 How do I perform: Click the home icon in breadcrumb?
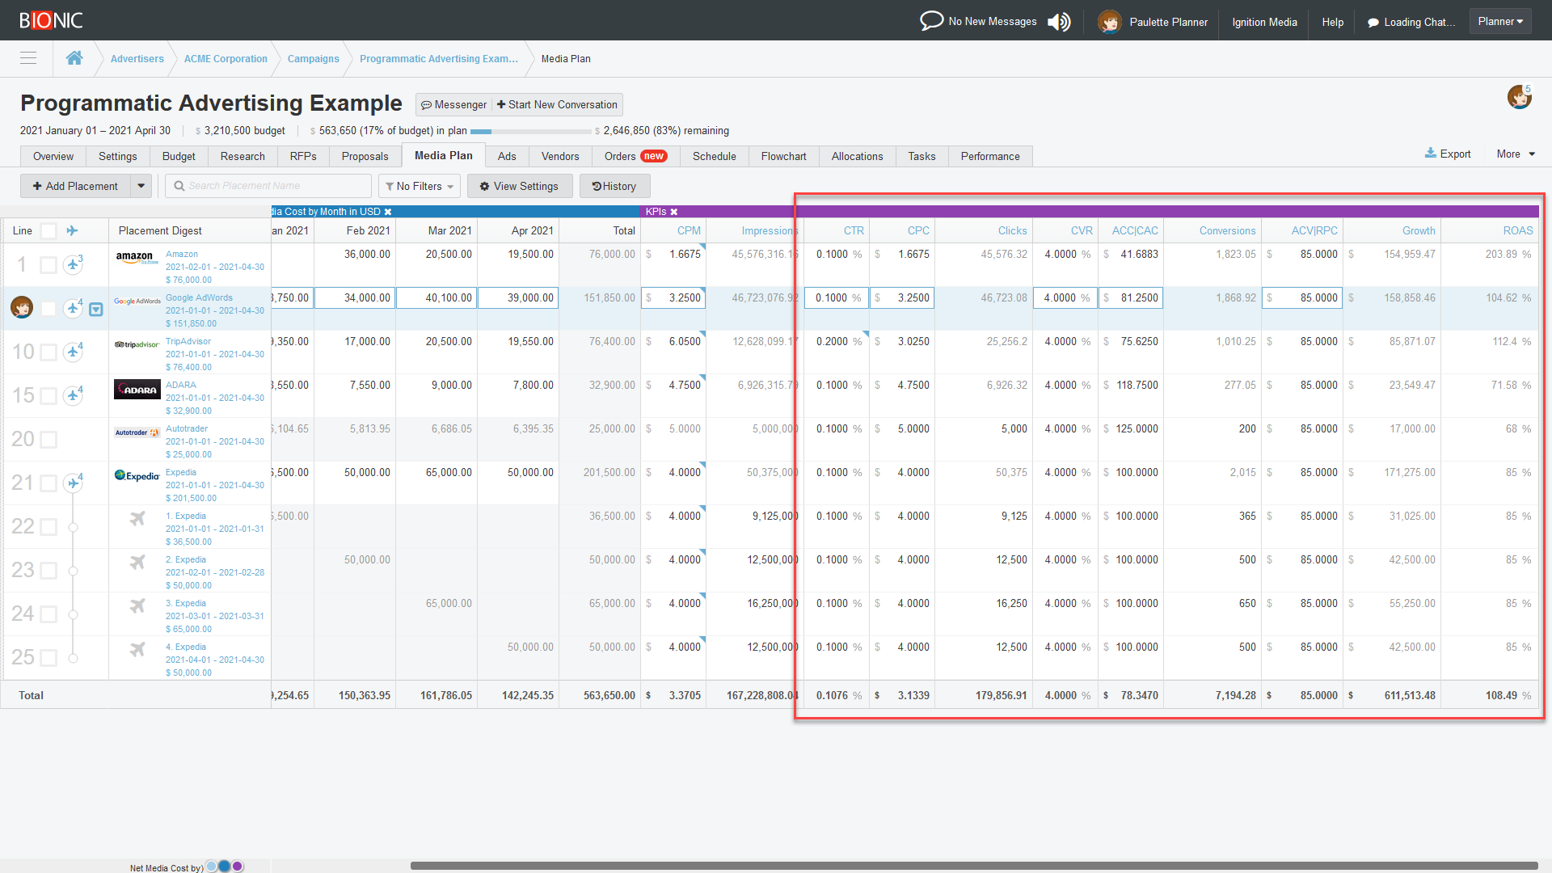74,58
